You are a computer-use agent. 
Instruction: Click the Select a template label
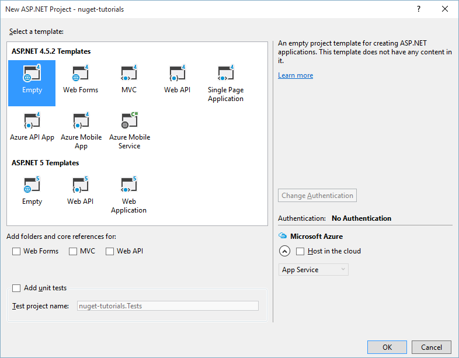(x=36, y=32)
